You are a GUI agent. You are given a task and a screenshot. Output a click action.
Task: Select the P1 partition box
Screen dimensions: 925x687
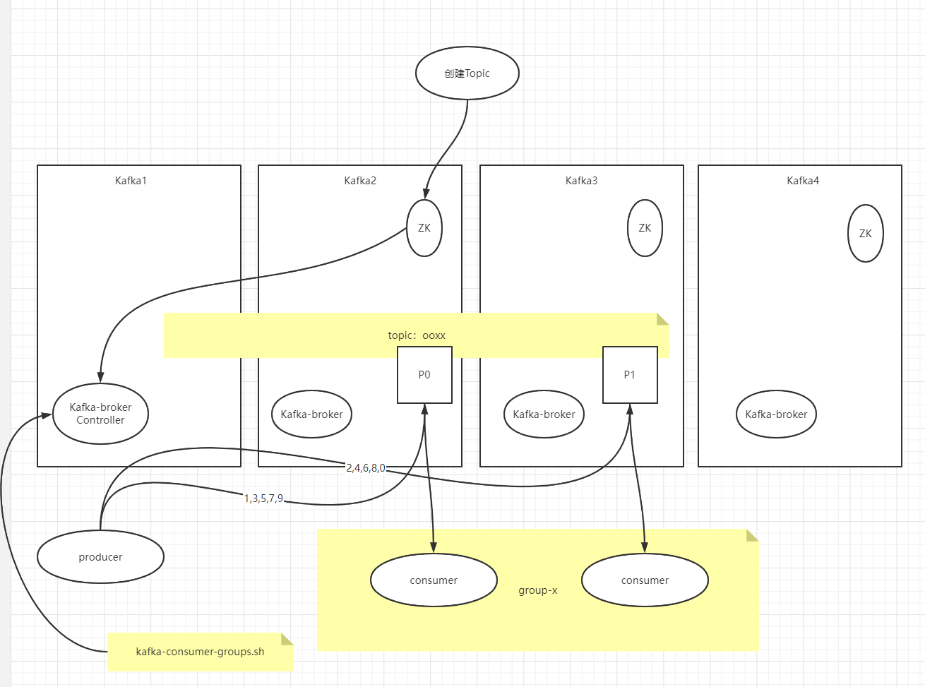630,375
